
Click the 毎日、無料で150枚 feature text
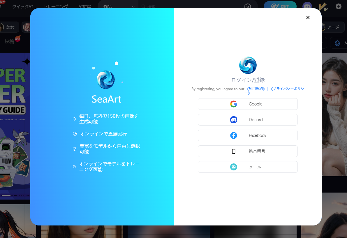[x=109, y=119]
